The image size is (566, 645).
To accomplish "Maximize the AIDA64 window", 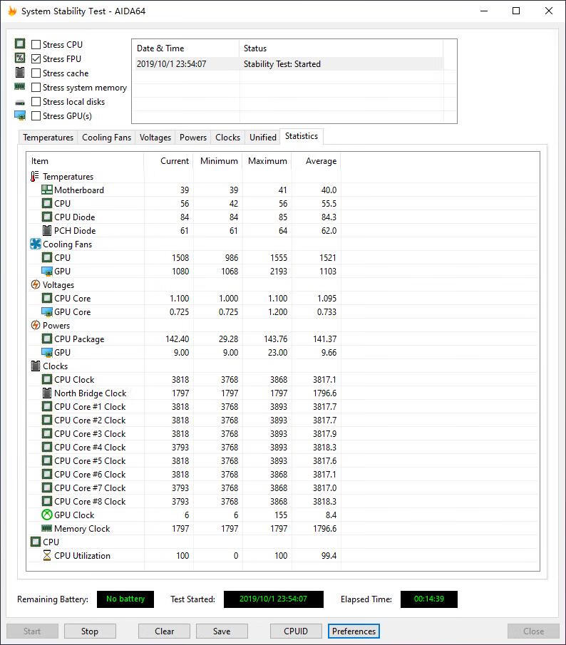I will click(516, 11).
